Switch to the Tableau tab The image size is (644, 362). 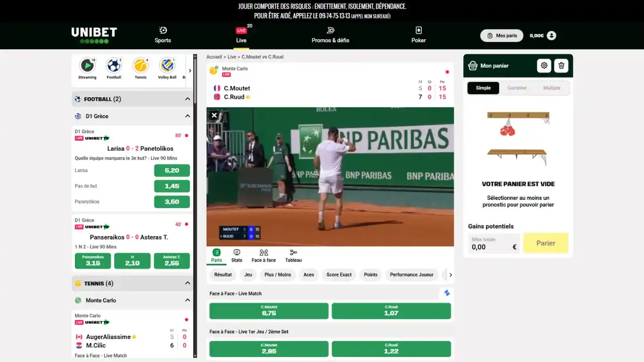coord(293,255)
